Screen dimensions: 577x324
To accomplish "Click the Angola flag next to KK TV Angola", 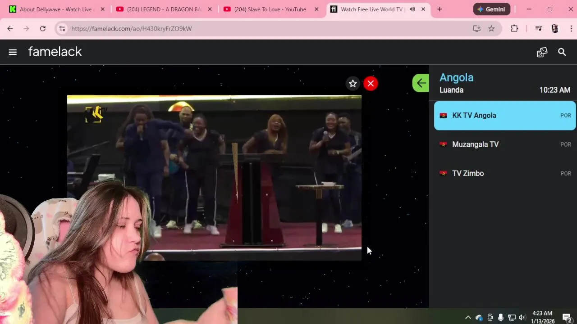I will tap(443, 116).
